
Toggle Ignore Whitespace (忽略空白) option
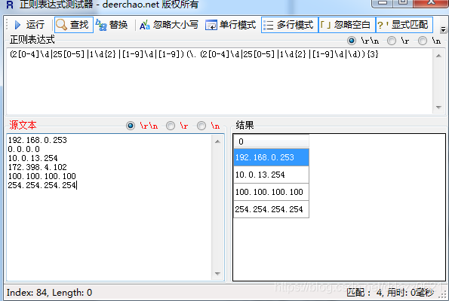click(x=347, y=25)
